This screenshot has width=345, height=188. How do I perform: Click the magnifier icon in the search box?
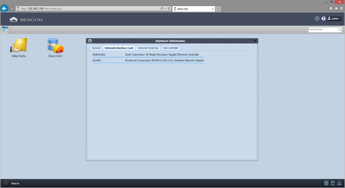340,30
